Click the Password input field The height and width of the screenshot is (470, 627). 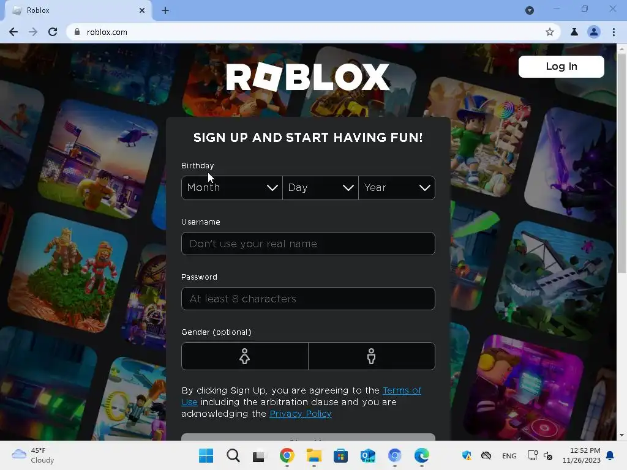(308, 299)
